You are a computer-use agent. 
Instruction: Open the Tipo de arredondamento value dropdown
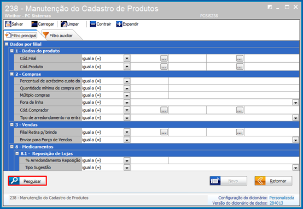point(295,118)
